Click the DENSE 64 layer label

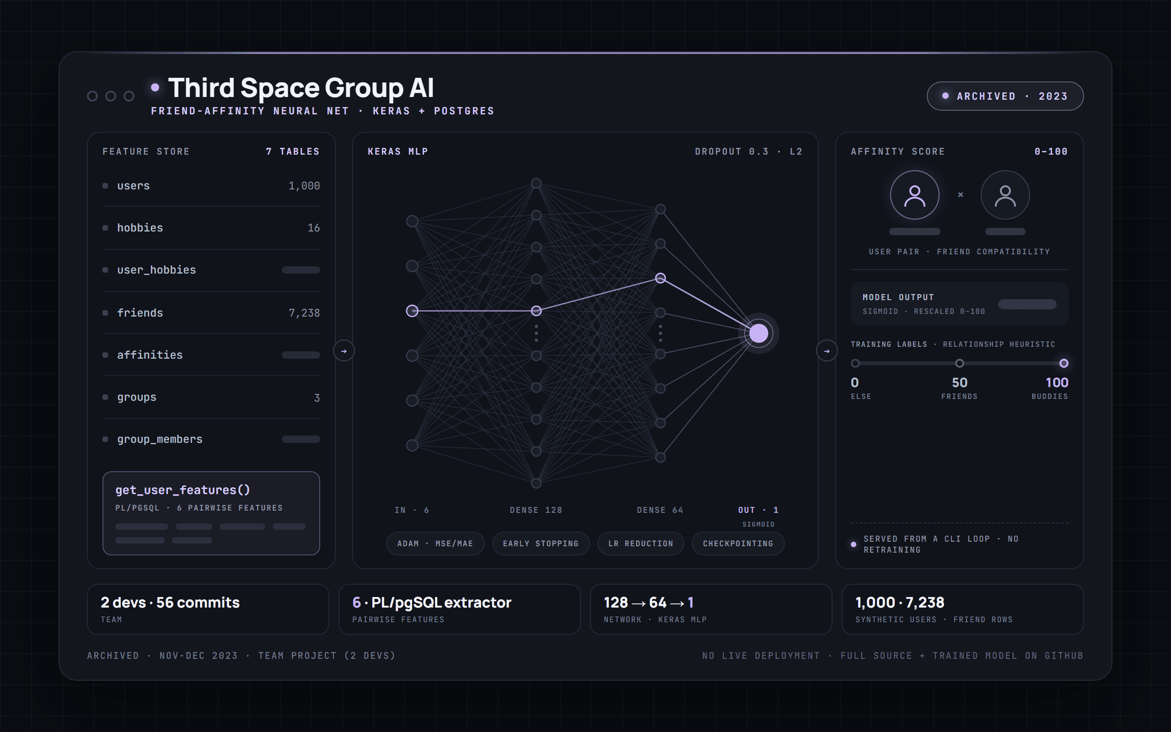pos(660,510)
